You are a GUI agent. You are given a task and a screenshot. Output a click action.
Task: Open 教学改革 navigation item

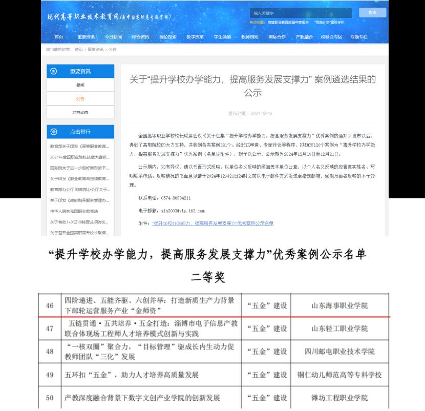195,37
